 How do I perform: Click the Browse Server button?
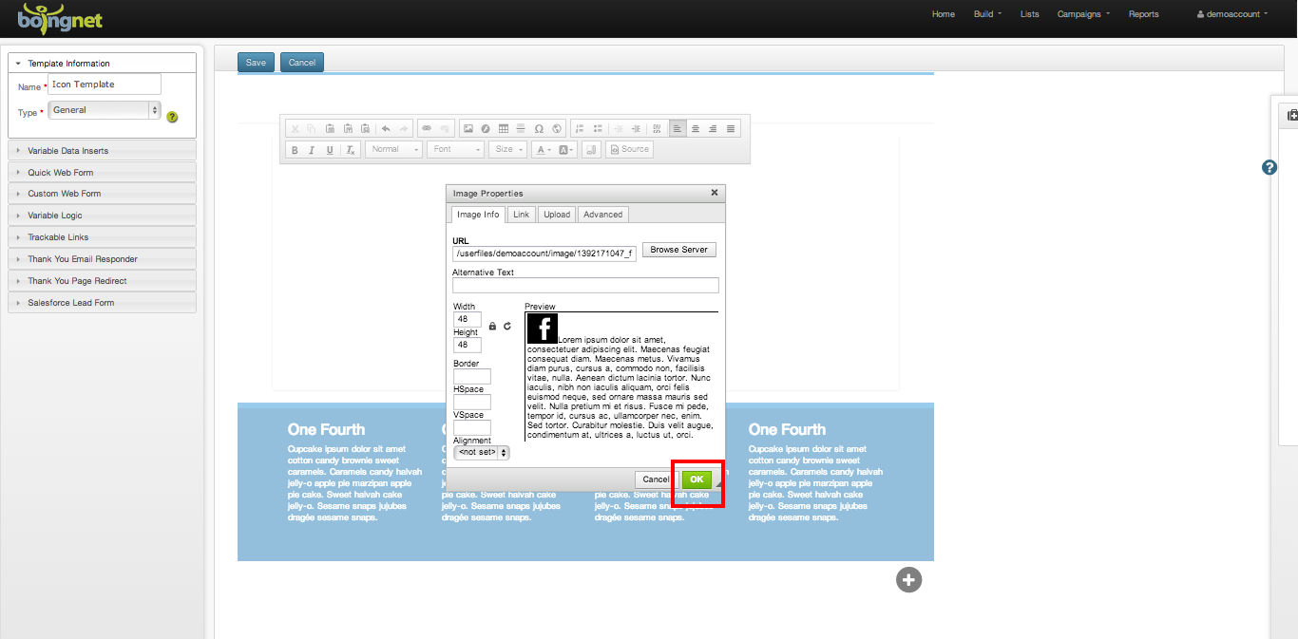coord(679,250)
